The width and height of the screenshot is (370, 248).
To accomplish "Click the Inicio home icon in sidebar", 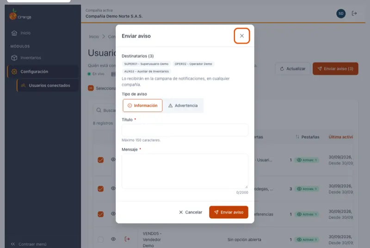I will tap(14, 33).
